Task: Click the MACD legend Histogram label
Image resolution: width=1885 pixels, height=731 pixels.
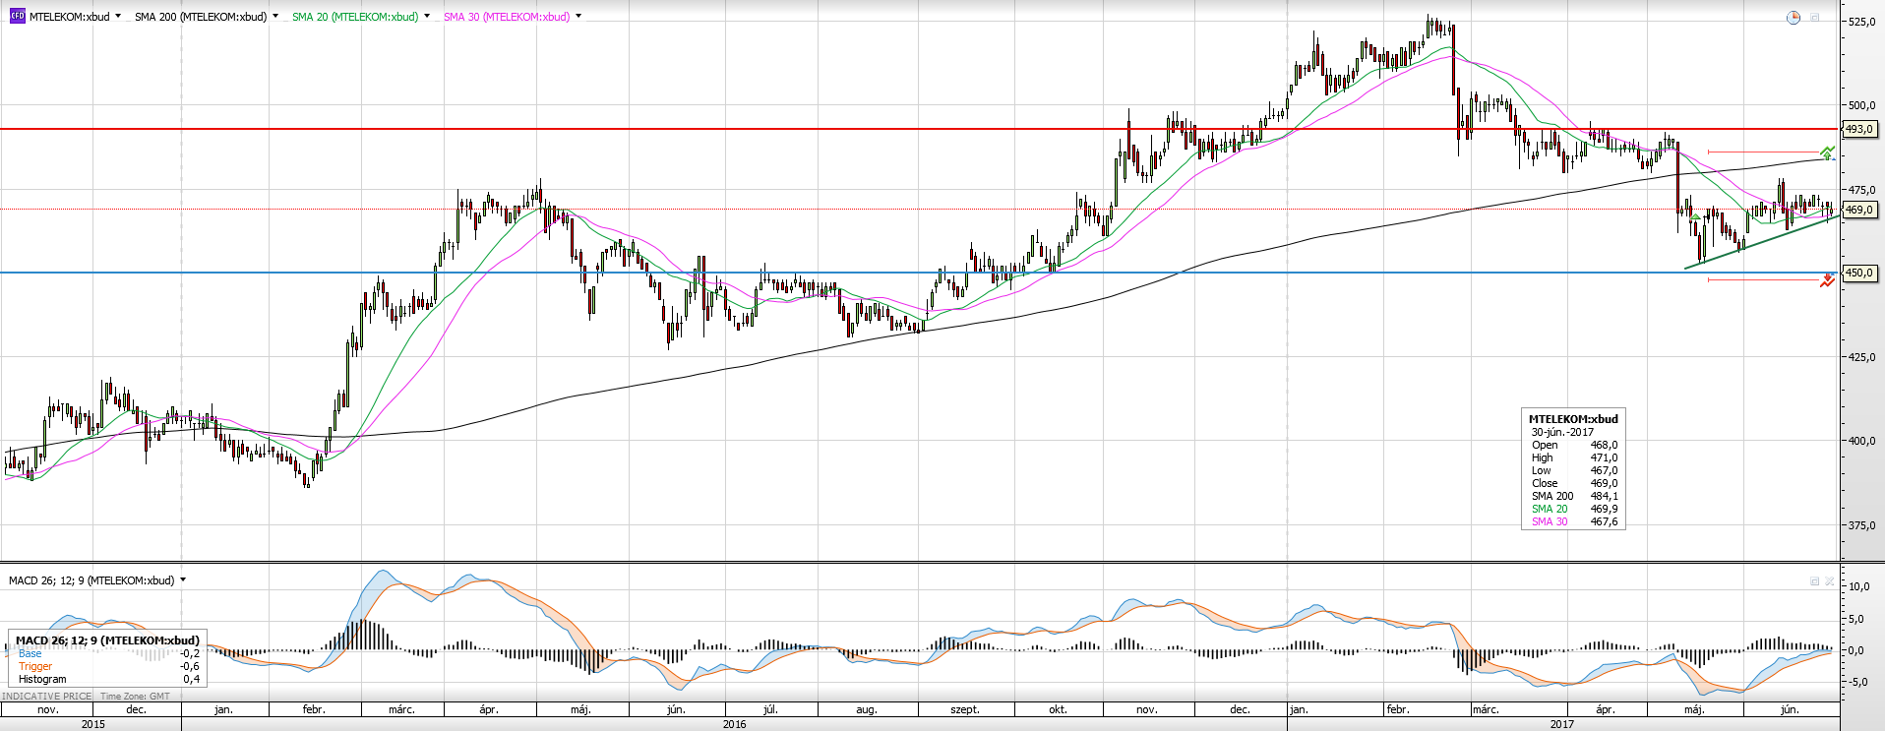Action: pyautogui.click(x=42, y=679)
